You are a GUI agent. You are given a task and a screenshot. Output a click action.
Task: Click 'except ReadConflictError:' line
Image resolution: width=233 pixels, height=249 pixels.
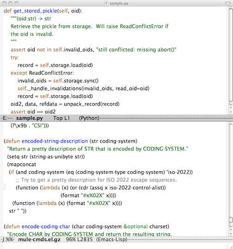point(42,73)
